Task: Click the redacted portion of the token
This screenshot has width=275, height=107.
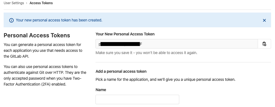Action: [120, 44]
